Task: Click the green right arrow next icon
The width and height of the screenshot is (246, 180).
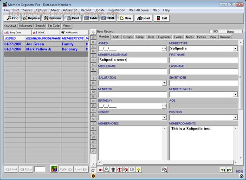Action: tap(229, 170)
